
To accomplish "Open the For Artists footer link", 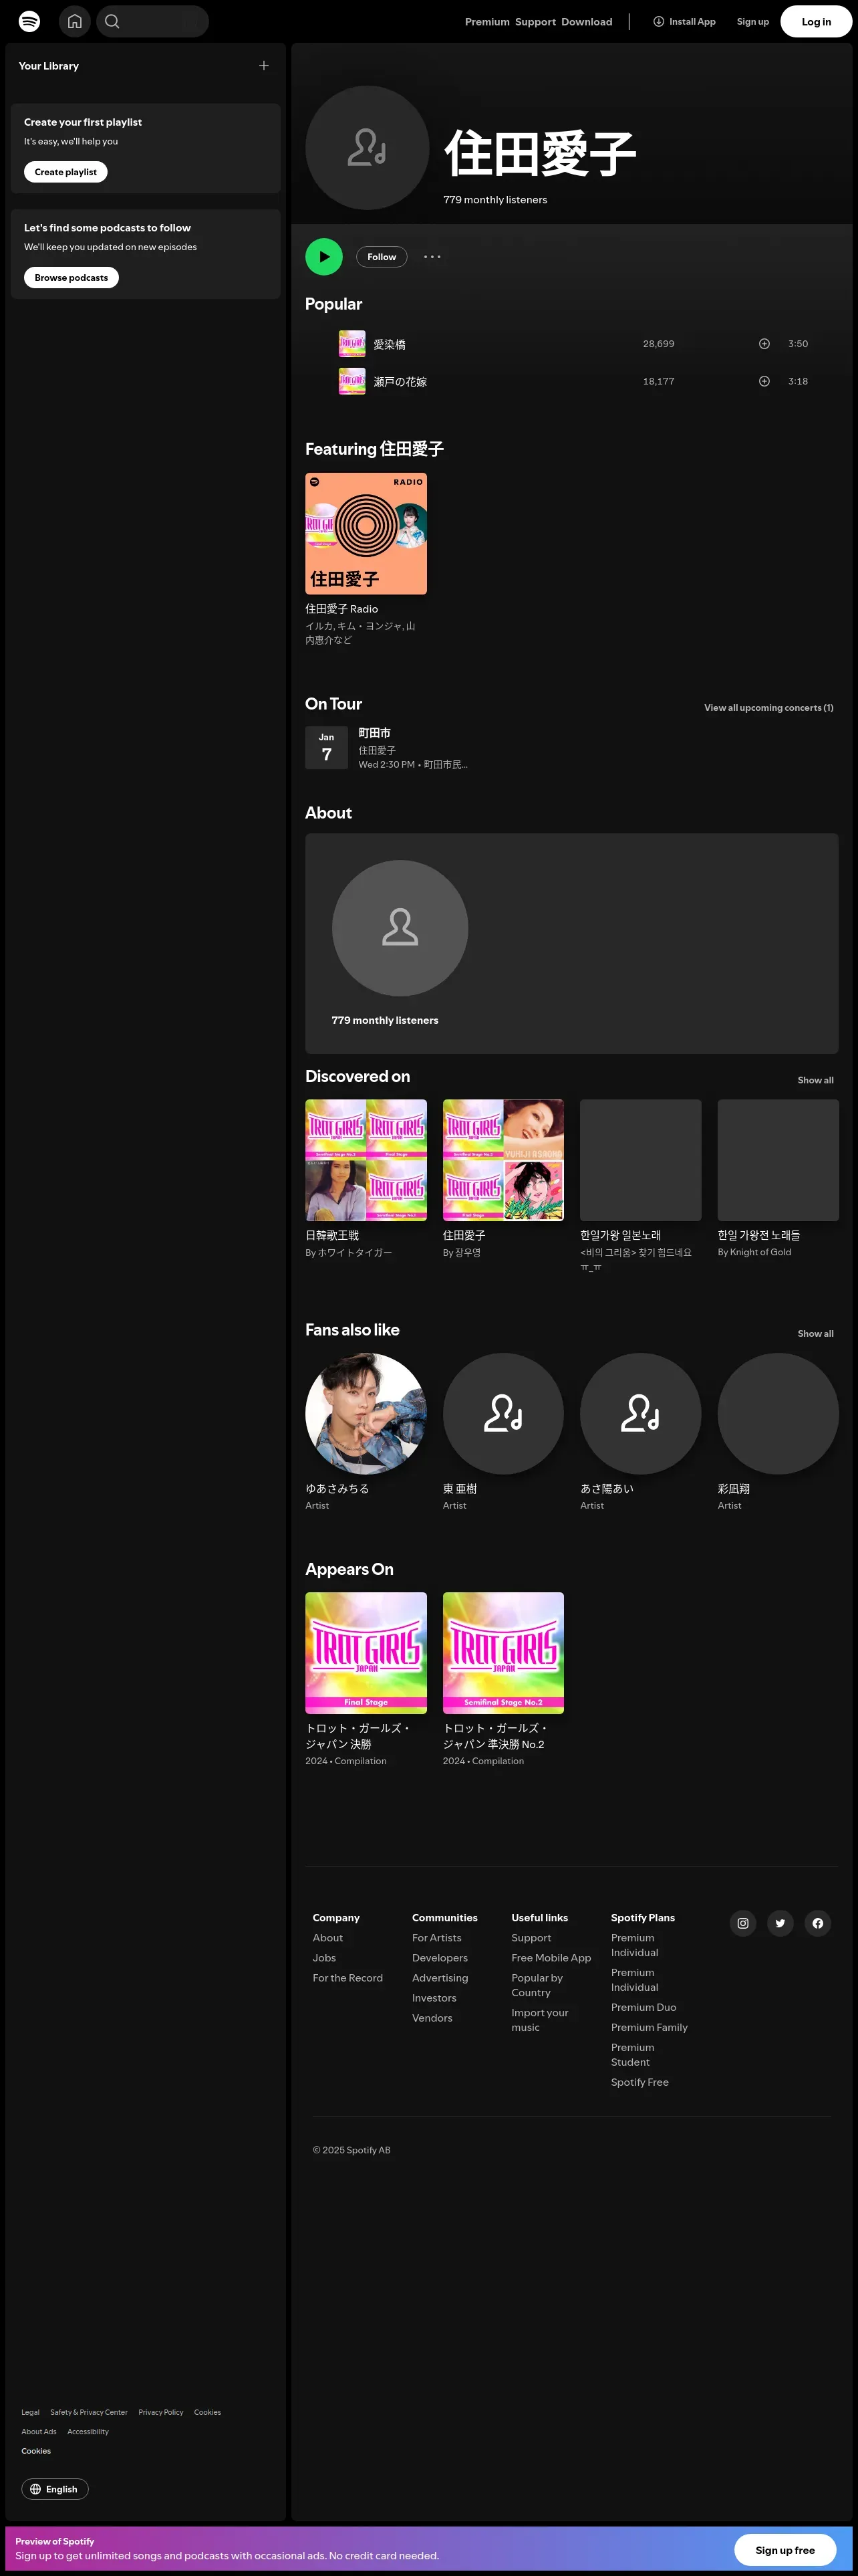I will [436, 1938].
